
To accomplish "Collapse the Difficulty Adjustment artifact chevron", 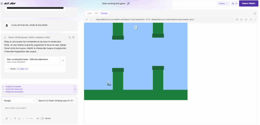I will coord(63,60).
